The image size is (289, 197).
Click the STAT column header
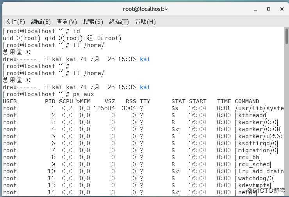pos(178,101)
